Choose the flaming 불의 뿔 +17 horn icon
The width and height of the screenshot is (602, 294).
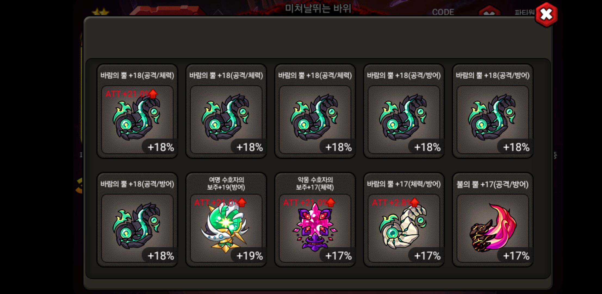(493, 220)
